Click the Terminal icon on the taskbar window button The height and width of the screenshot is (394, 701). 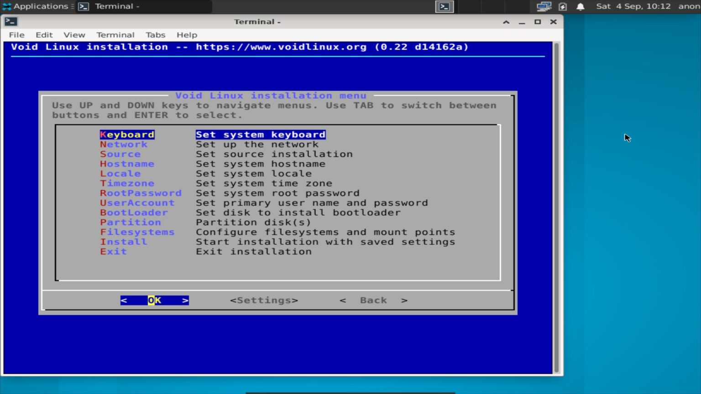pyautogui.click(x=83, y=6)
